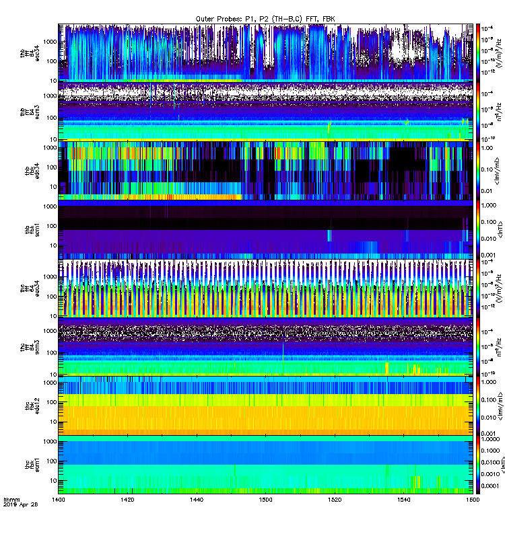Viewport: 505px width, 538px height.
Task: Click the '10' y-axis tick of thc fbk edc12 panel
Action: (x=53, y=422)
